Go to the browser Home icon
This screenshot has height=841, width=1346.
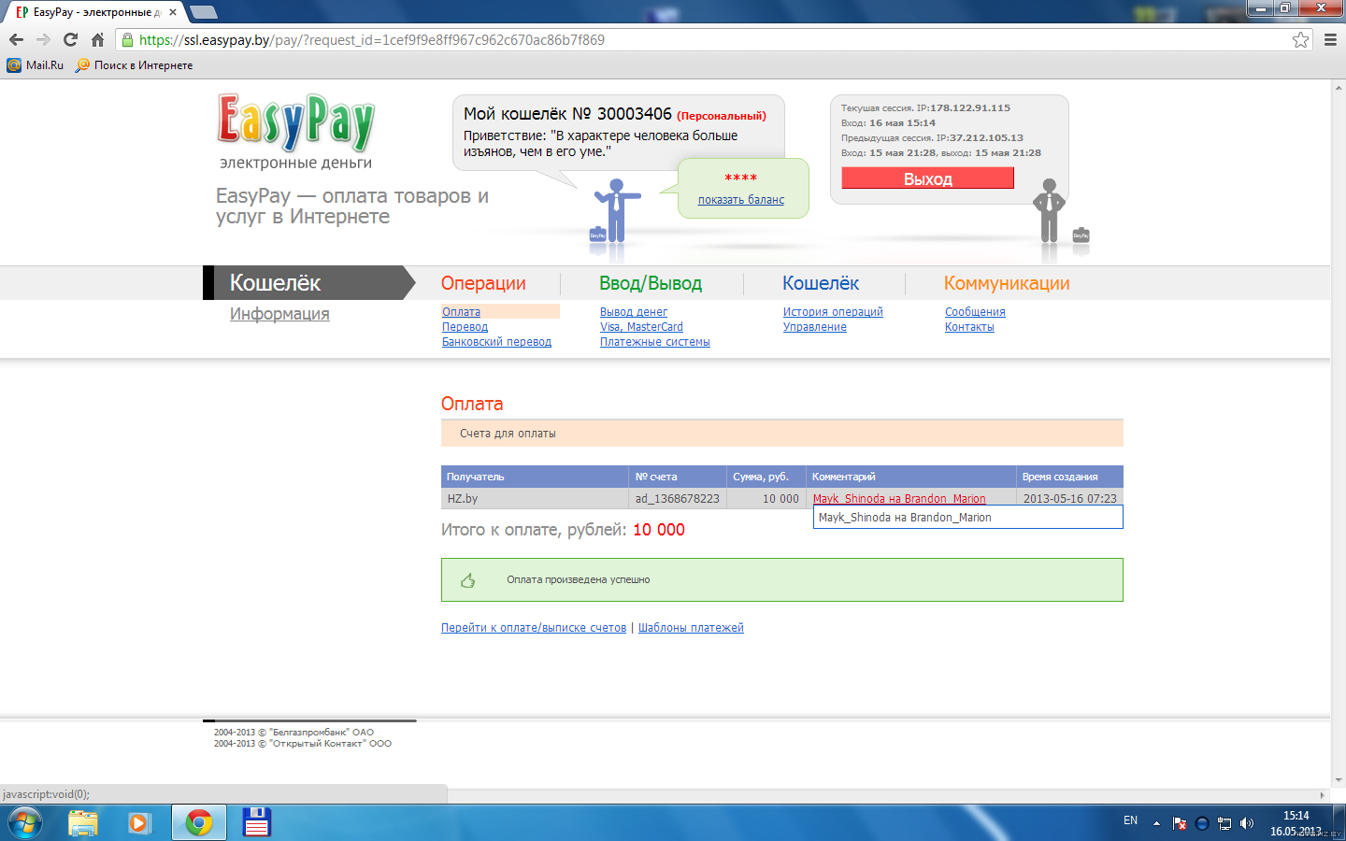point(97,39)
